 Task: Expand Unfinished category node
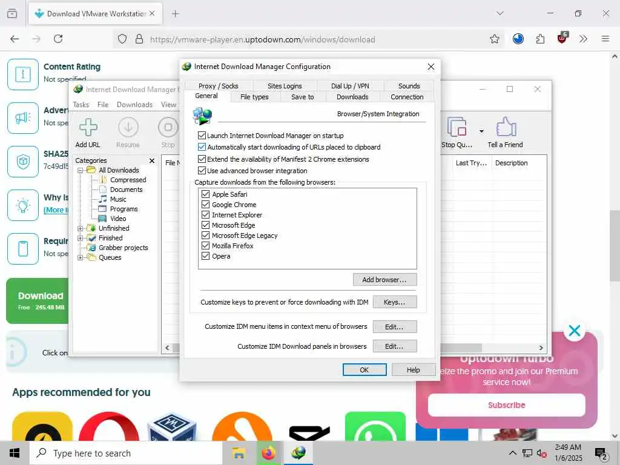click(x=81, y=228)
